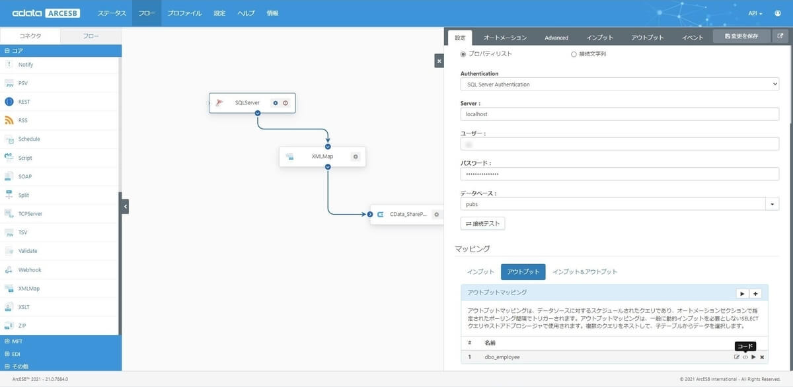Select the Webhook connector icon
The width and height of the screenshot is (793, 387).
tap(9, 269)
